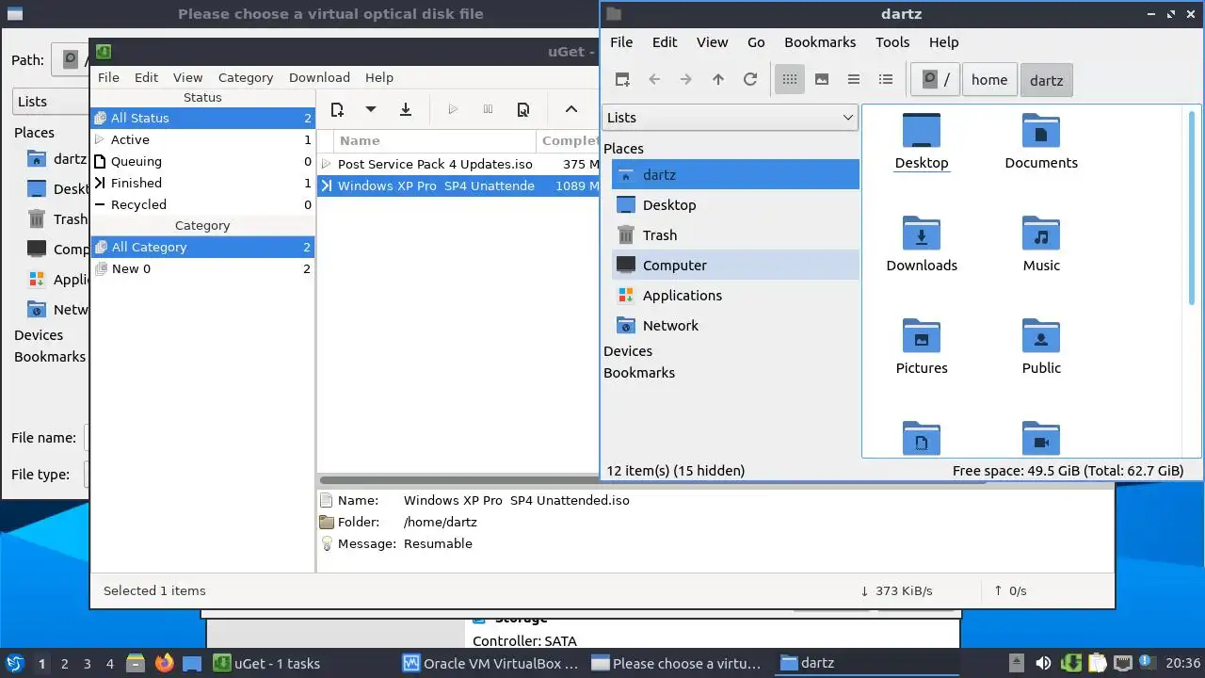The image size is (1205, 678).
Task: Click the 'home' path button
Action: click(989, 80)
